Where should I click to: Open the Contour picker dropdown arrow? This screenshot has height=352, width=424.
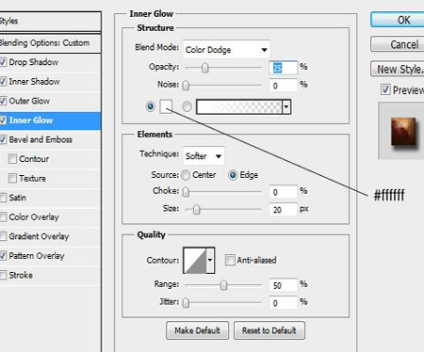click(210, 260)
